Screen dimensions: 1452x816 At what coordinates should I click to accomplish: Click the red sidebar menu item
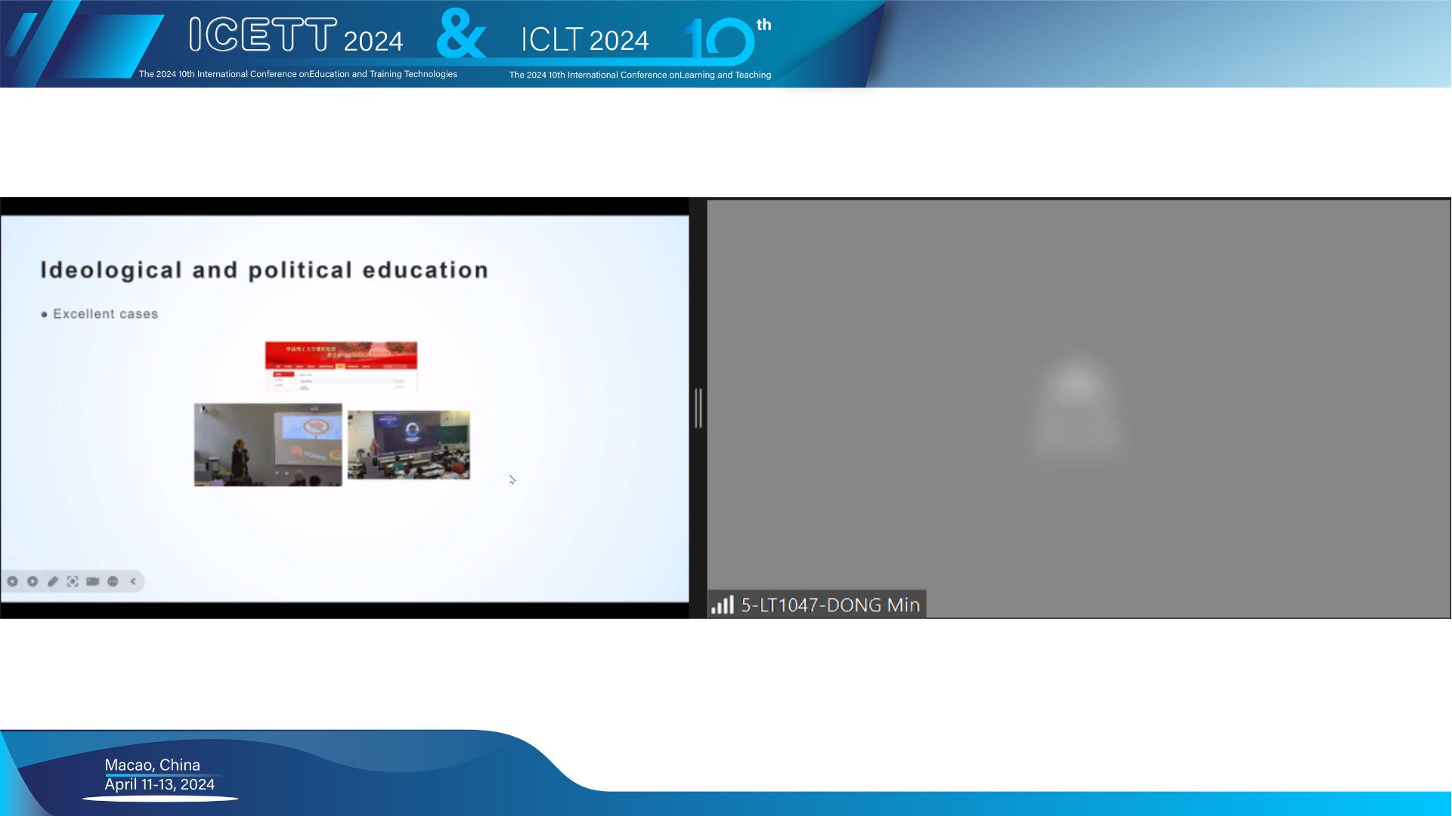[284, 375]
